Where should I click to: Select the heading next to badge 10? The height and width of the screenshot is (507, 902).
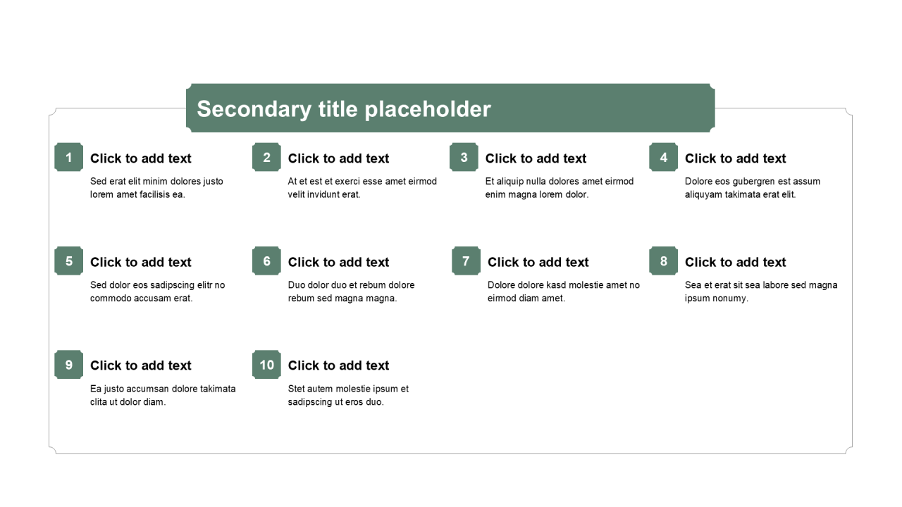pos(338,365)
